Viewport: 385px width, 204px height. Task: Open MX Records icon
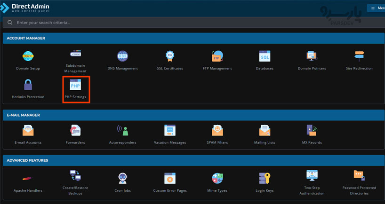pyautogui.click(x=312, y=131)
